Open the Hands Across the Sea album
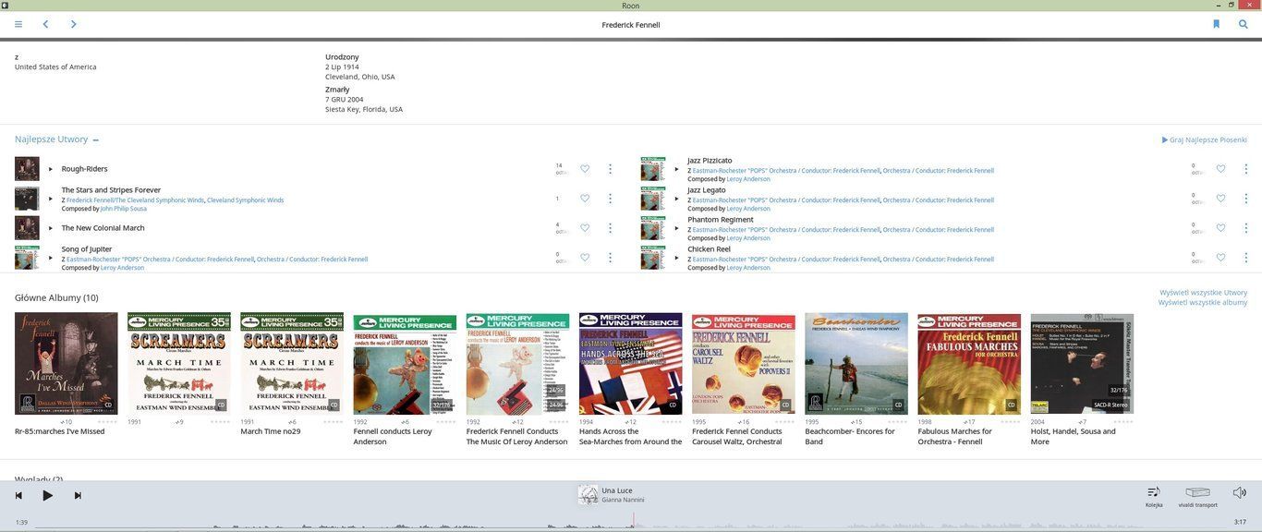 click(631, 364)
